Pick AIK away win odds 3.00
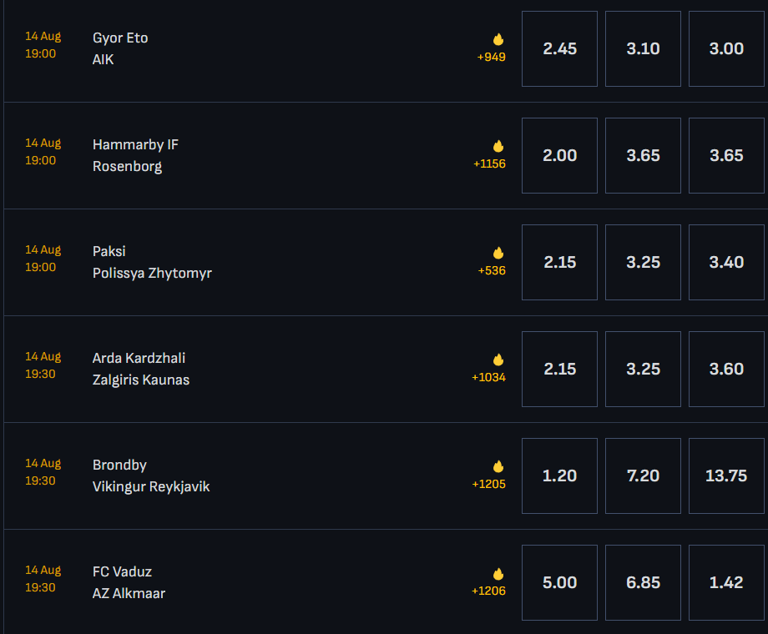 click(726, 48)
